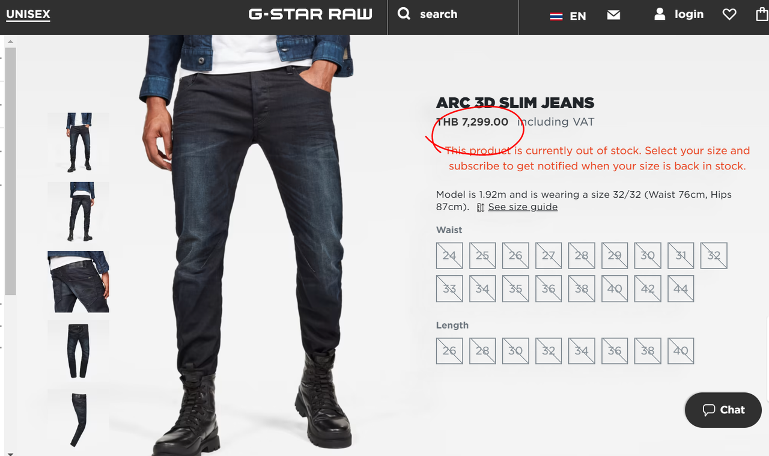Open the UNISEX menu

pyautogui.click(x=28, y=14)
